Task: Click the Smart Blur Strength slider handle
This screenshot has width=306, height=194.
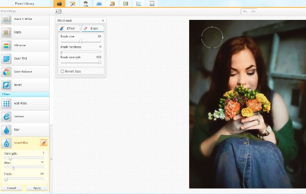Action: (10, 158)
